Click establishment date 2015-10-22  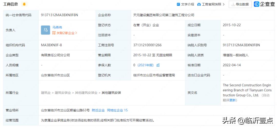click(x=232, y=25)
